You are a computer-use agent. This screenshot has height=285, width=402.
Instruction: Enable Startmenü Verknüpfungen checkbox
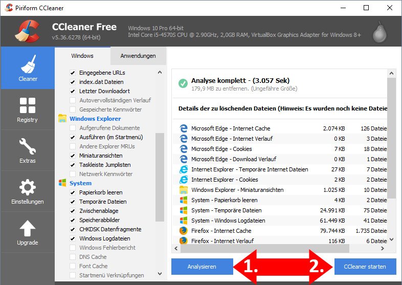73,275
